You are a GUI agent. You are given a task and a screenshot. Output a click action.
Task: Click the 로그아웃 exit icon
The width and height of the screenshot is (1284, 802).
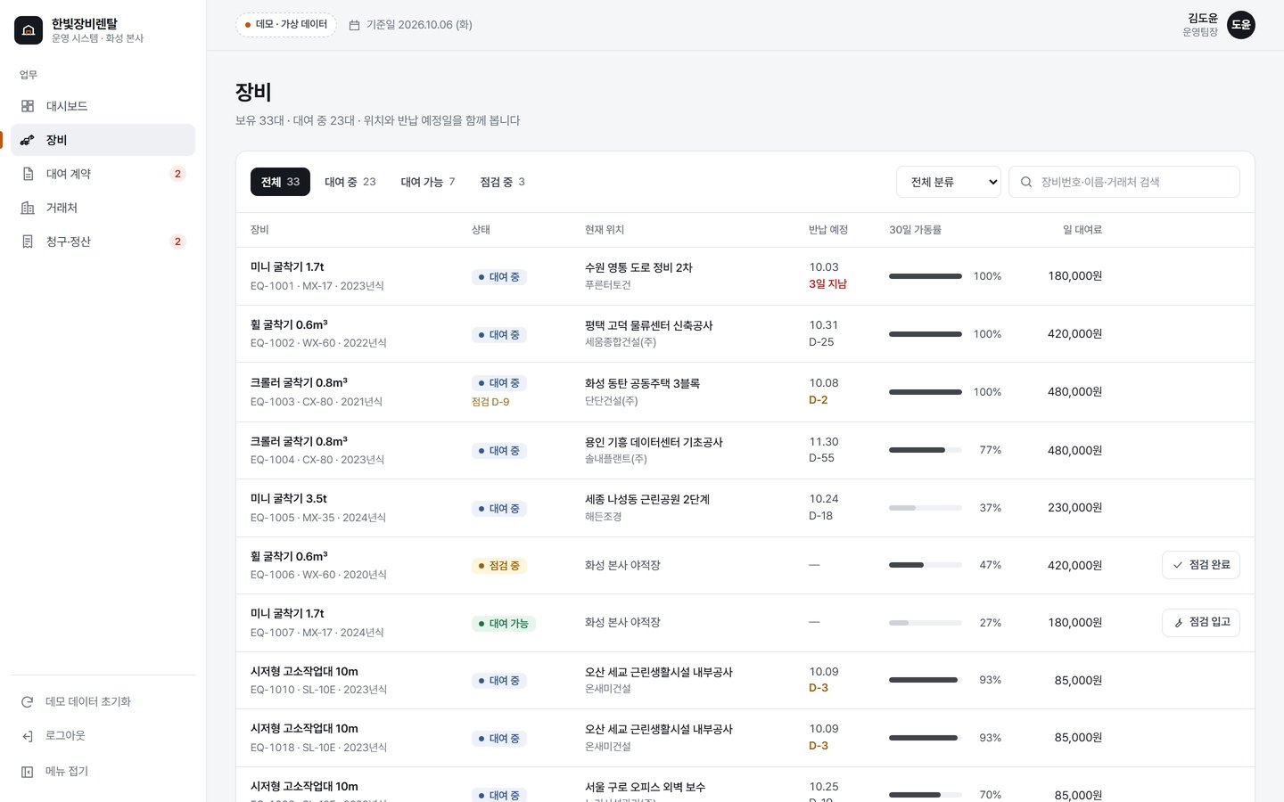[x=28, y=736]
